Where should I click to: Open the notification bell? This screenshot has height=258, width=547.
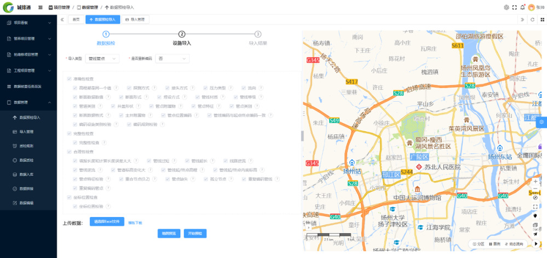[x=522, y=7]
